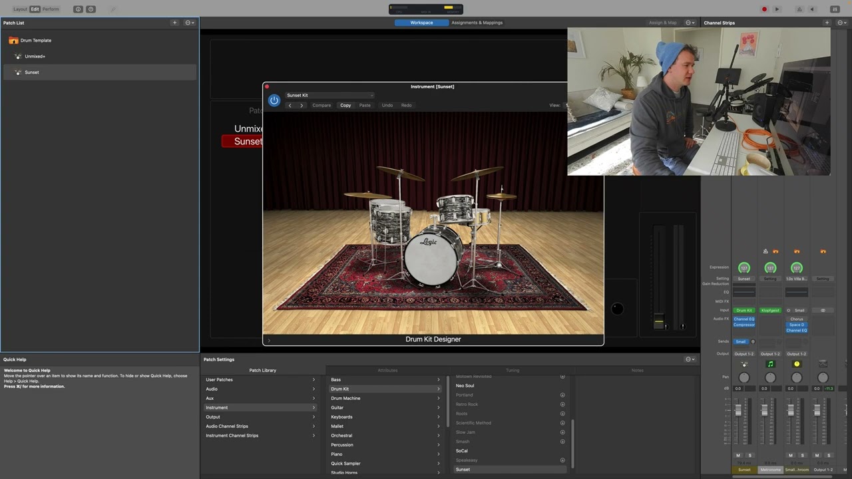Click the Patch Library list scrollbar
Viewport: 852px width, 479px height.
point(572,442)
